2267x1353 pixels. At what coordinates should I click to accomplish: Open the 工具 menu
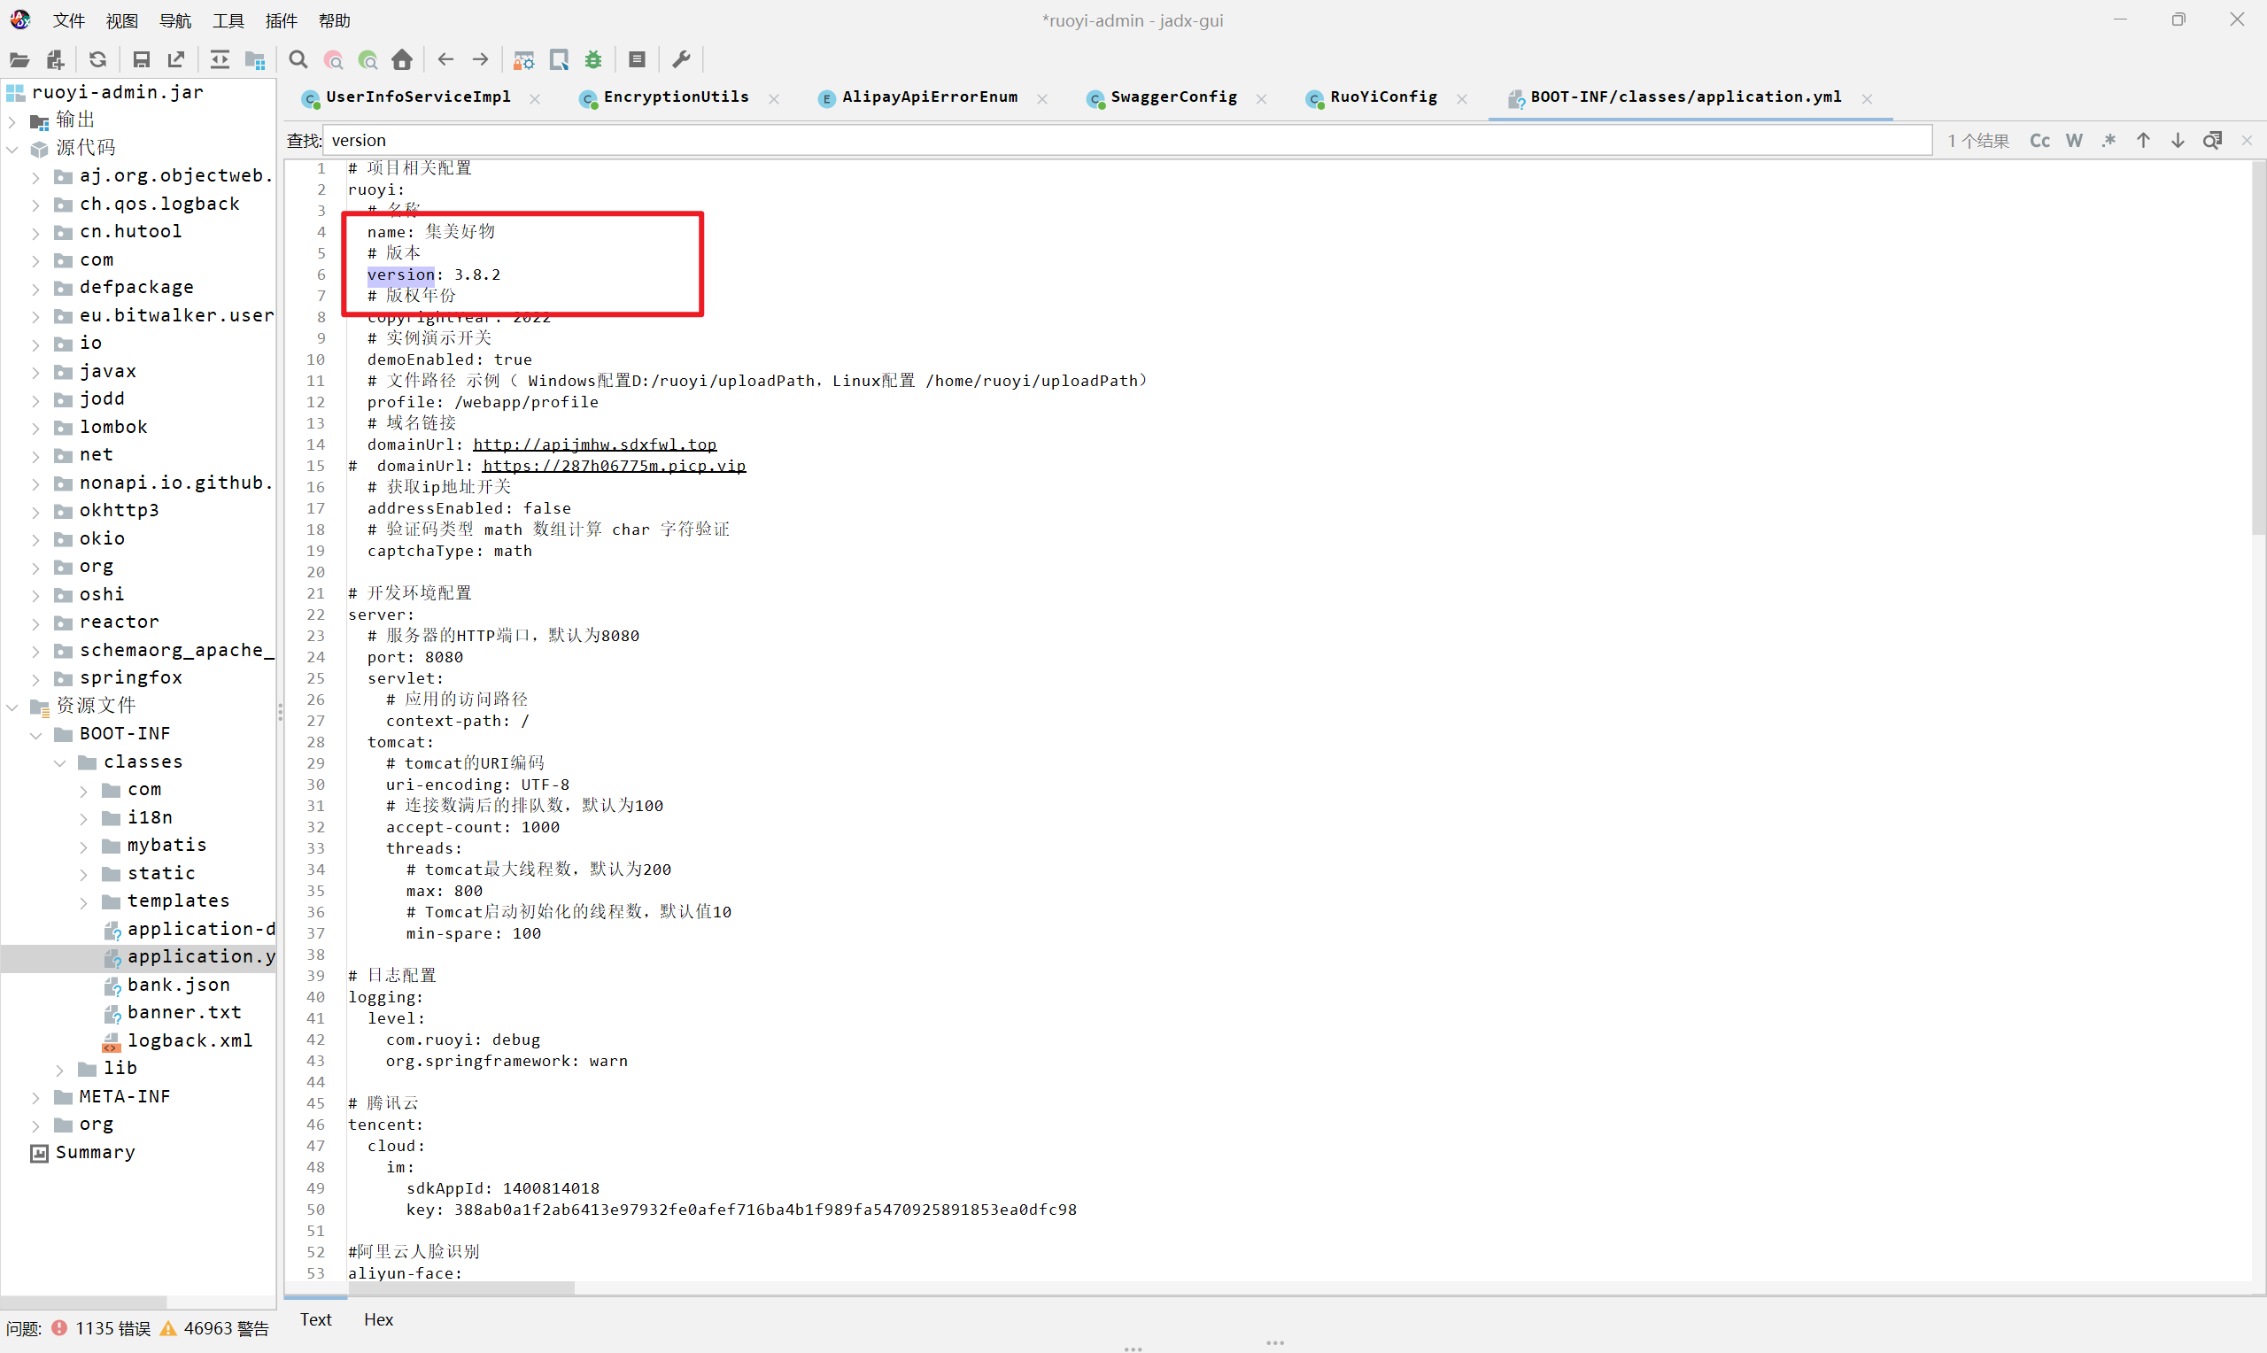point(228,20)
